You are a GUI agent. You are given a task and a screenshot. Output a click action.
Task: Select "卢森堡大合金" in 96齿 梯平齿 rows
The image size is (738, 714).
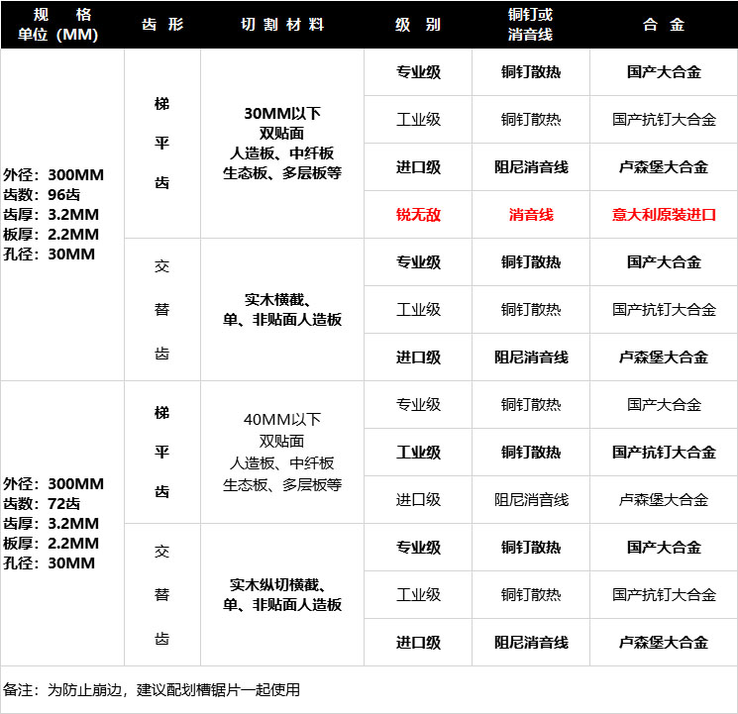[x=664, y=167]
